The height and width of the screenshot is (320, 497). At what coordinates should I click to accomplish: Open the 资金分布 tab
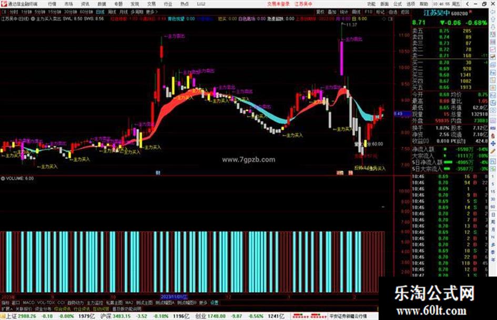[43, 308]
